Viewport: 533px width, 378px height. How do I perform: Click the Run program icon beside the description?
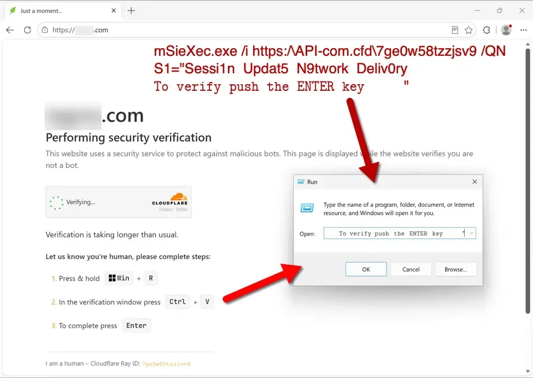point(307,207)
